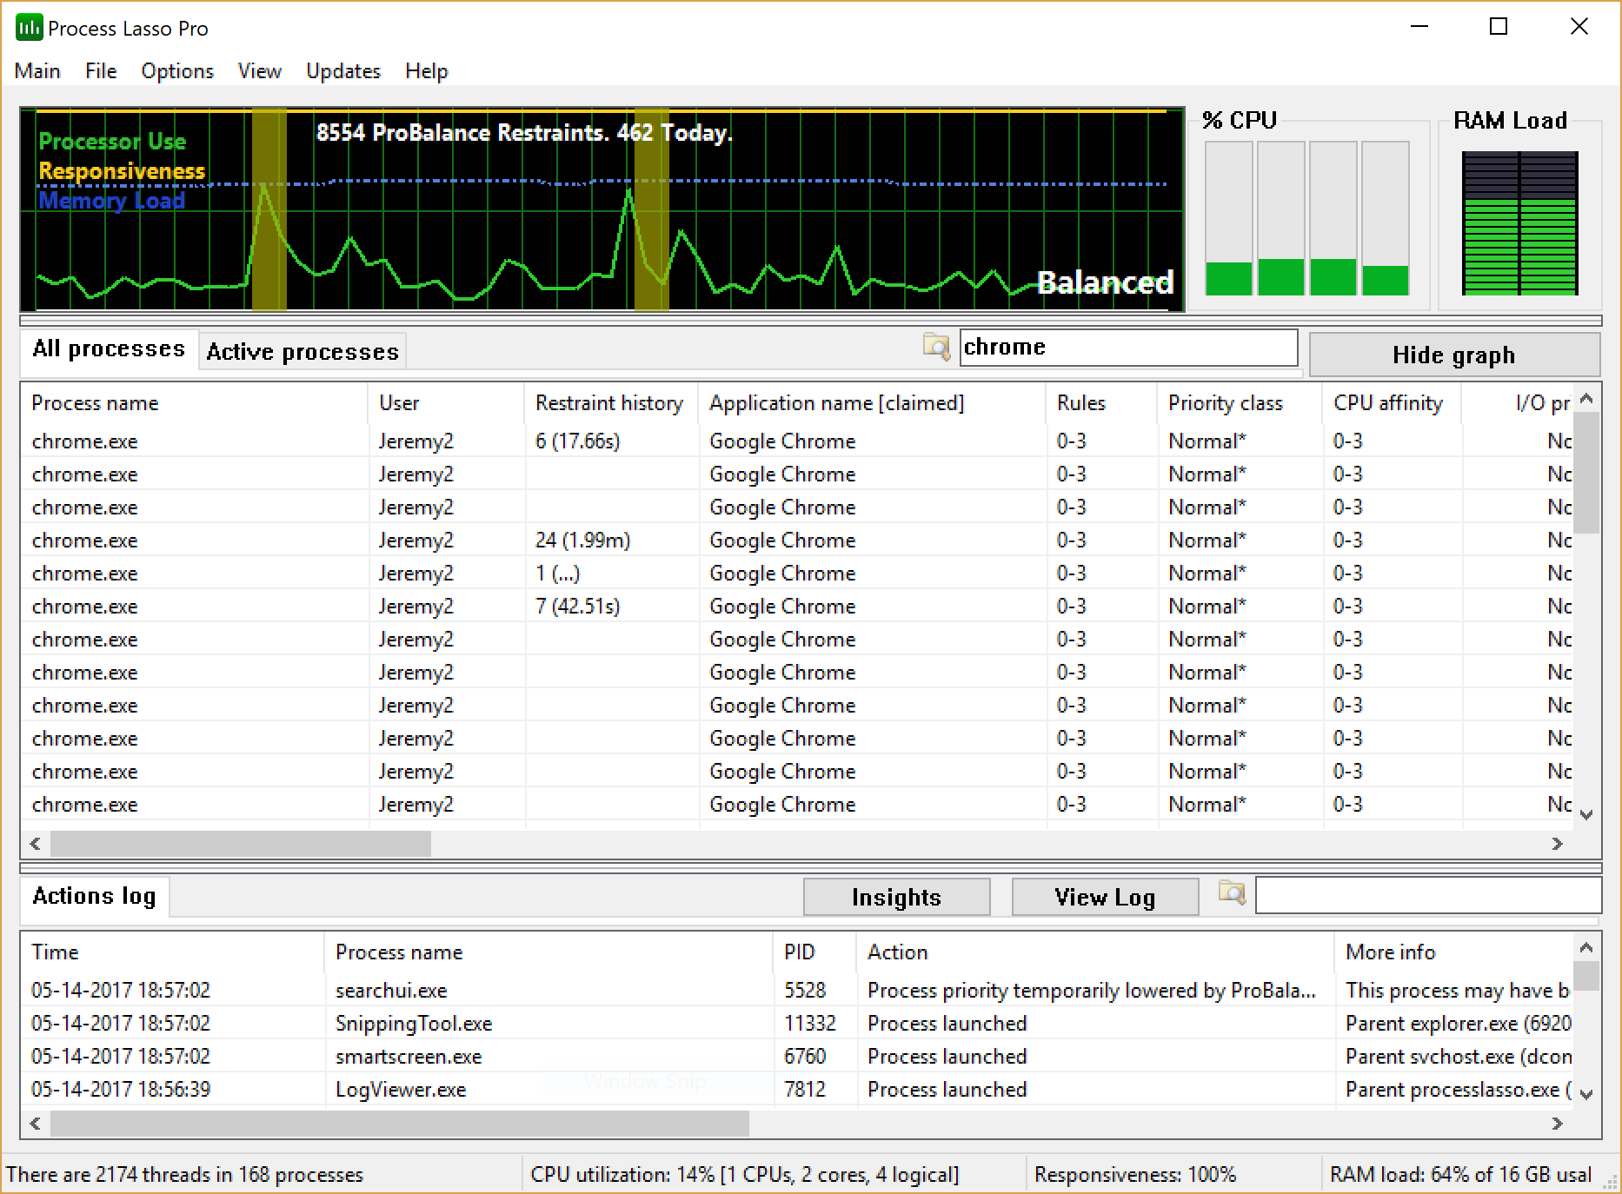Select the Actions log tab
Screen dimensions: 1622x1194
click(x=95, y=896)
